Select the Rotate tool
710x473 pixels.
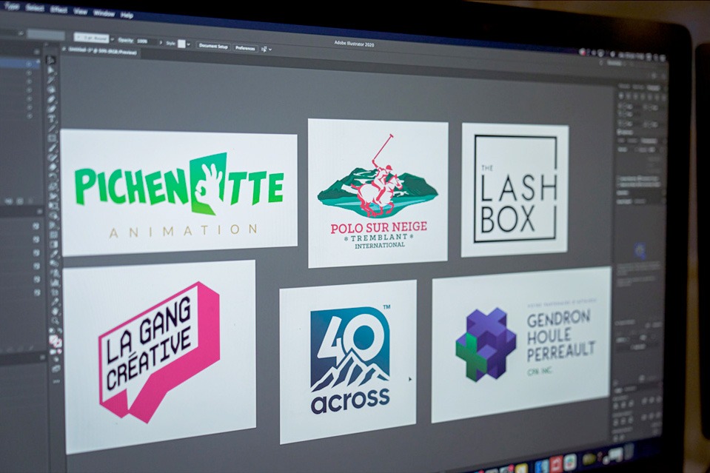point(53,176)
